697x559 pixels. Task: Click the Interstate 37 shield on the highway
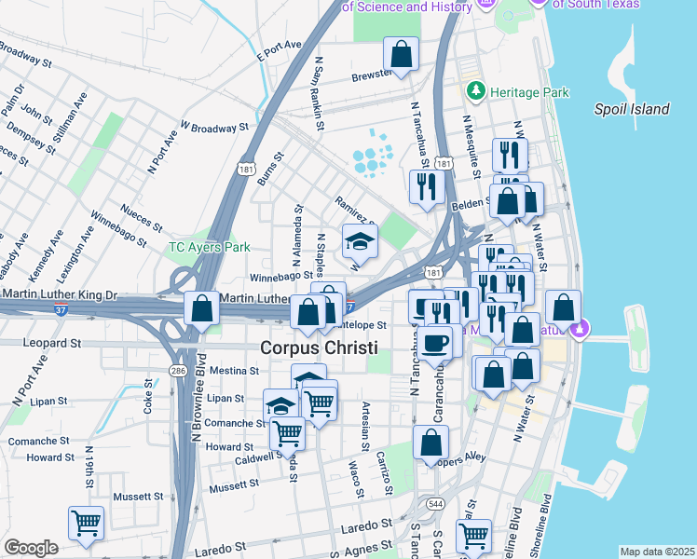click(x=61, y=308)
